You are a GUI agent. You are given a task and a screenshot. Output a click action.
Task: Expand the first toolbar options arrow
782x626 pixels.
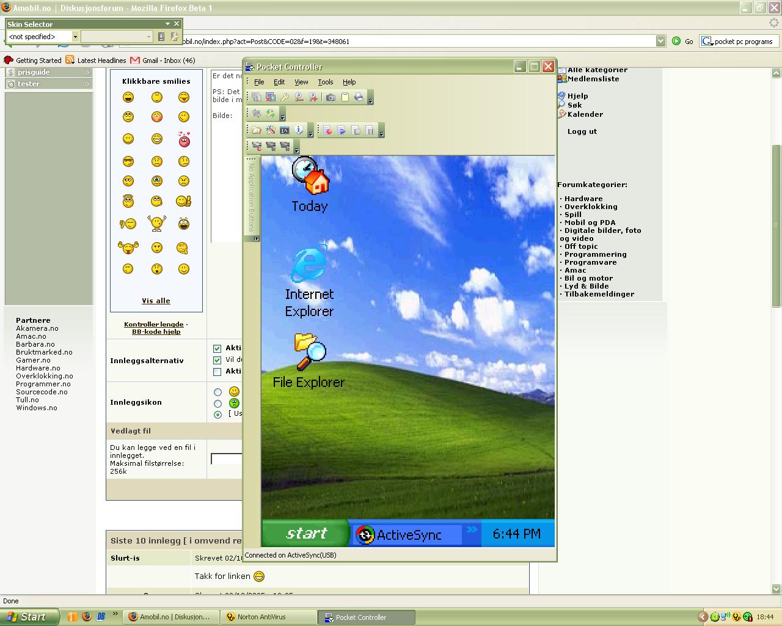click(370, 98)
